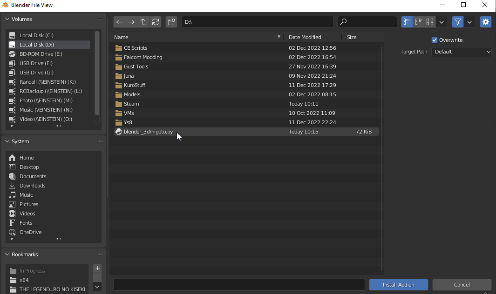496x294 pixels.
Task: Open the VMs folder
Action: pyautogui.click(x=246, y=113)
